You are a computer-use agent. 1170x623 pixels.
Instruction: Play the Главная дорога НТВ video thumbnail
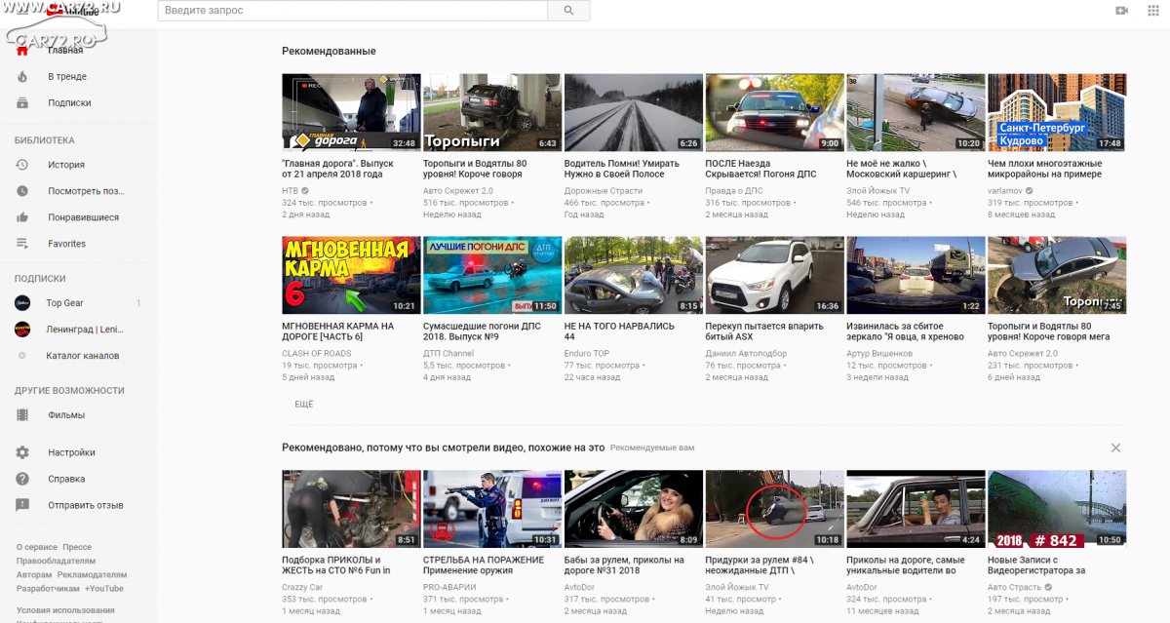351,112
